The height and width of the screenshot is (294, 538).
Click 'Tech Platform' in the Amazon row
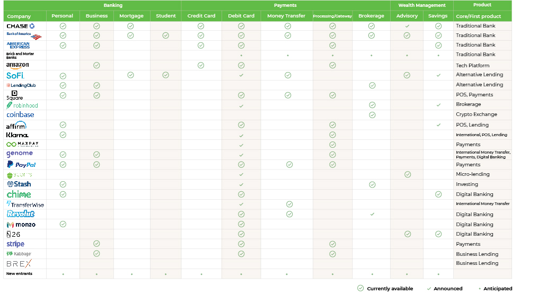click(x=472, y=66)
